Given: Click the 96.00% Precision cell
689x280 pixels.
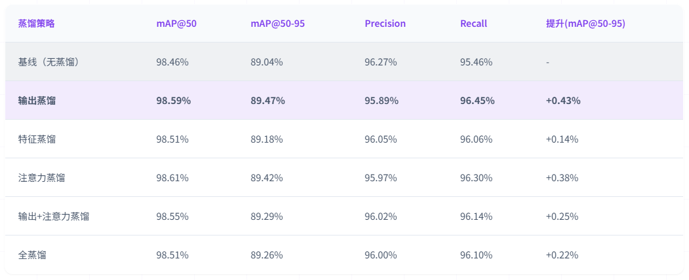Looking at the screenshot, I should tap(381, 255).
